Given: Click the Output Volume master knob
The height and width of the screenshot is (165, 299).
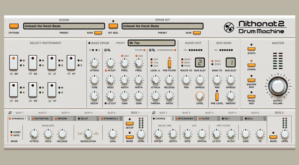Looking at the screenshot, I should (x=277, y=86).
